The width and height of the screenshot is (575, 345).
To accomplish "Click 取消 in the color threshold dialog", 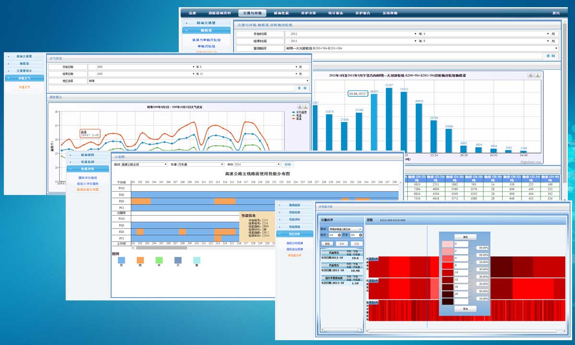I will pos(465,309).
